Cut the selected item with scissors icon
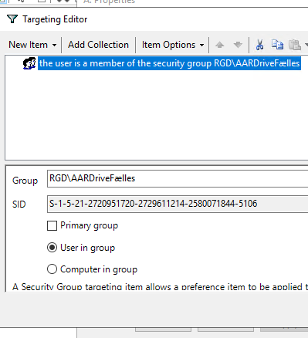This screenshot has width=308, height=338. tap(259, 45)
